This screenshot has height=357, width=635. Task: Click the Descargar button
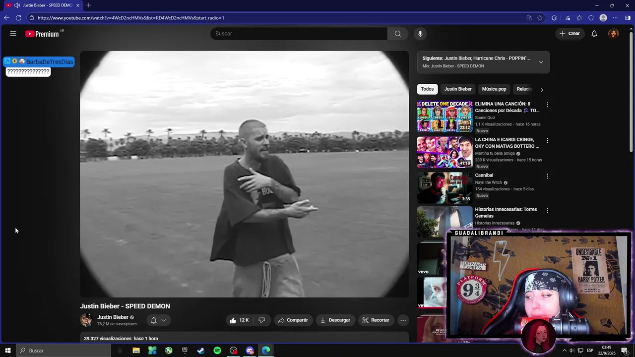tap(335, 320)
